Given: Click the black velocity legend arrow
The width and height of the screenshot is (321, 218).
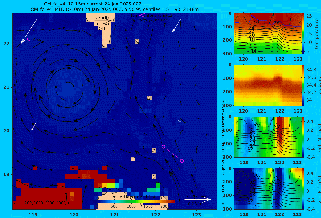Looking at the screenshot, I should click(x=103, y=21).
